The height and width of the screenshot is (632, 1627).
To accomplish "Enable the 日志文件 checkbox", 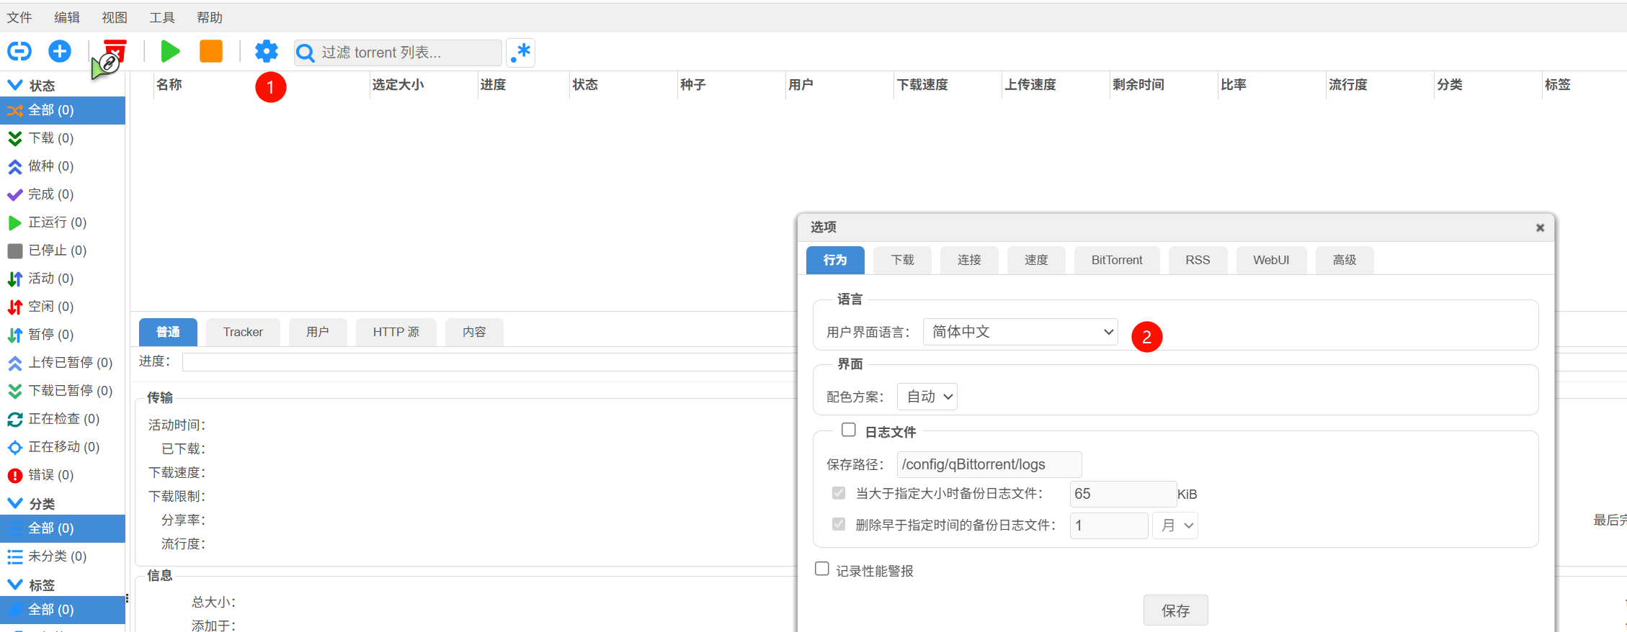I will coord(849,430).
